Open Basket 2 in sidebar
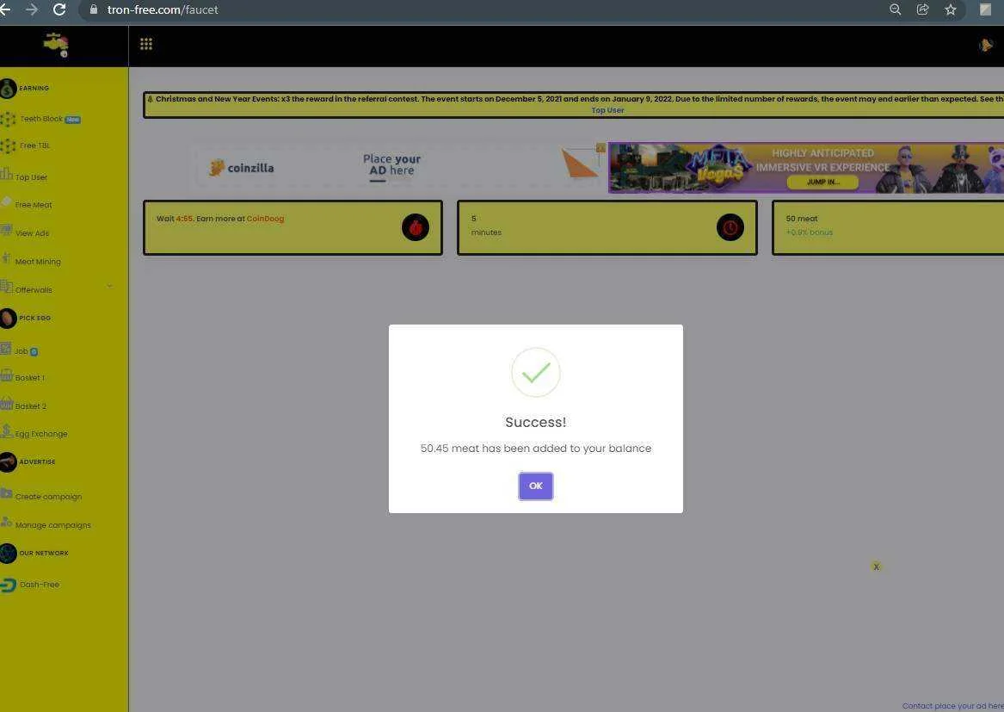1004x712 pixels. 30,406
